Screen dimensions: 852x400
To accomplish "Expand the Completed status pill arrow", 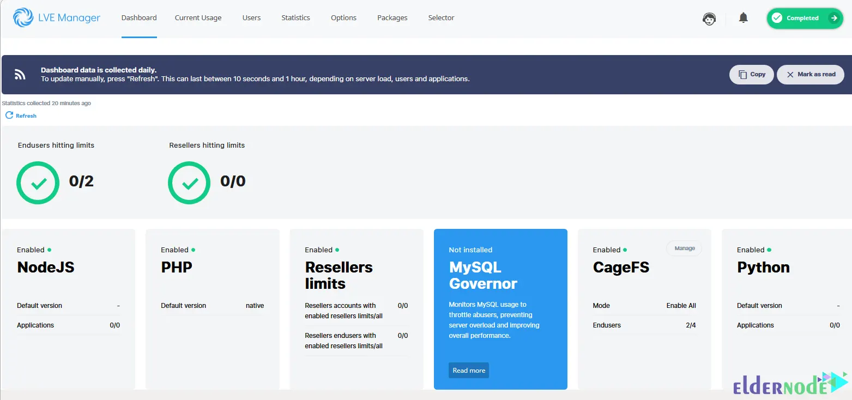I will [x=833, y=18].
